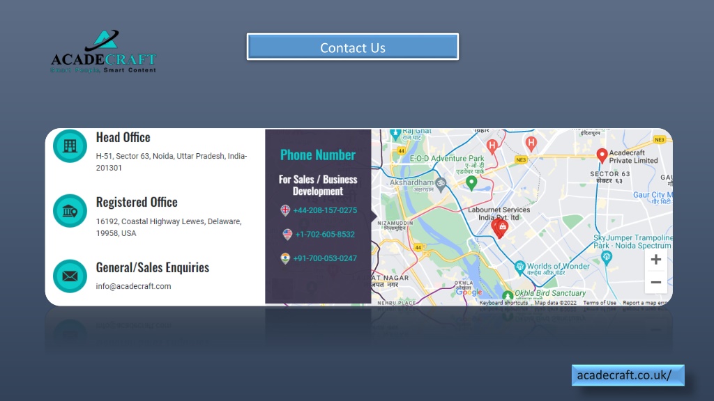Click the Labournet Services red shopping pin

pyautogui.click(x=502, y=228)
